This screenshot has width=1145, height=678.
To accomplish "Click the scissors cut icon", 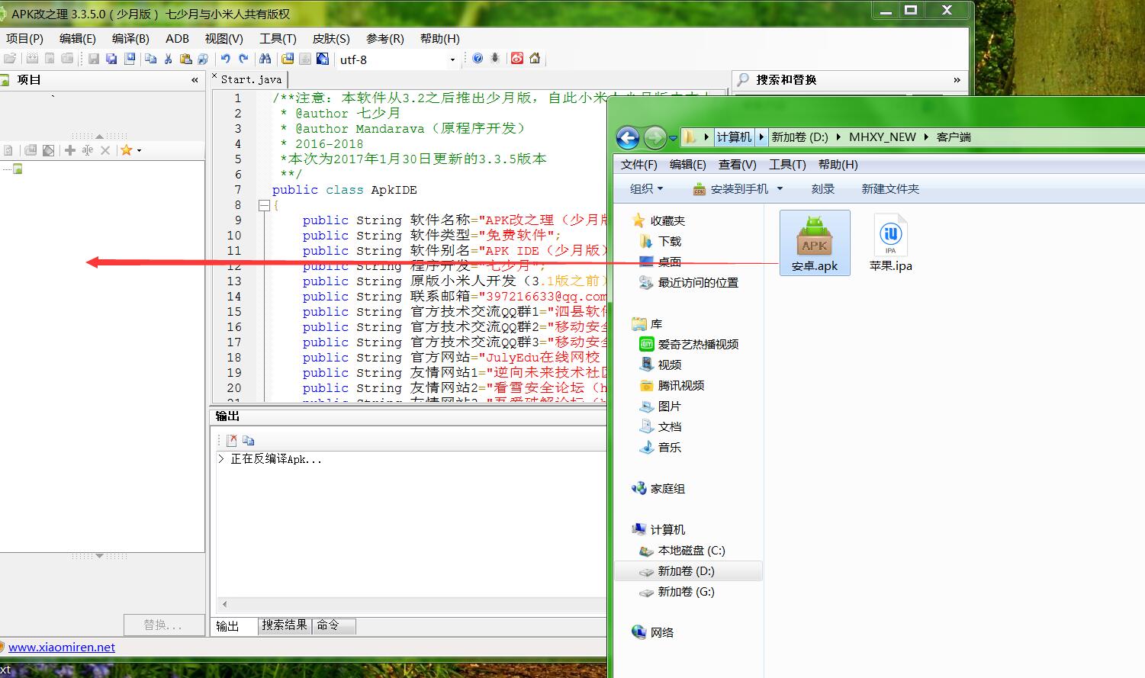I will pos(168,59).
